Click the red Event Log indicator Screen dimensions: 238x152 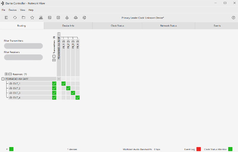[x=198, y=149]
